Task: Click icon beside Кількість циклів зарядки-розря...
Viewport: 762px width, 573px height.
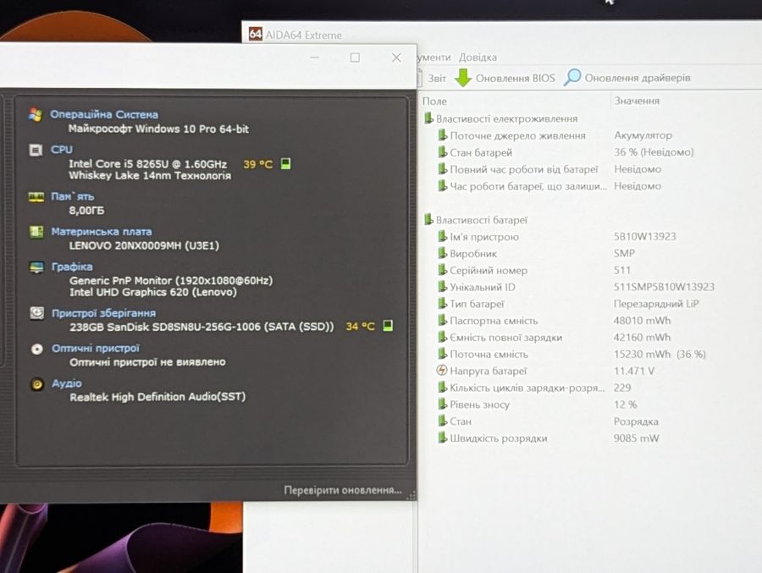Action: point(442,388)
